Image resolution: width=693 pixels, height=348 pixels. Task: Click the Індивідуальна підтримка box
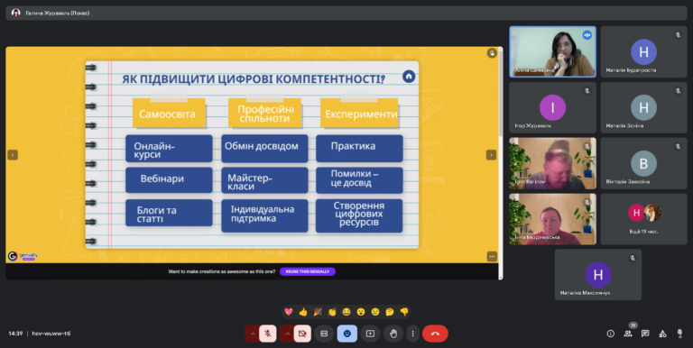pyautogui.click(x=264, y=216)
